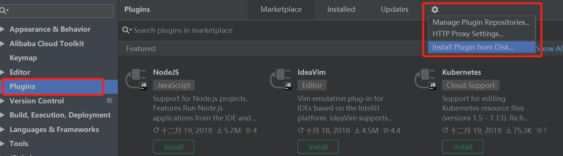Click the Show All link

click(x=549, y=49)
